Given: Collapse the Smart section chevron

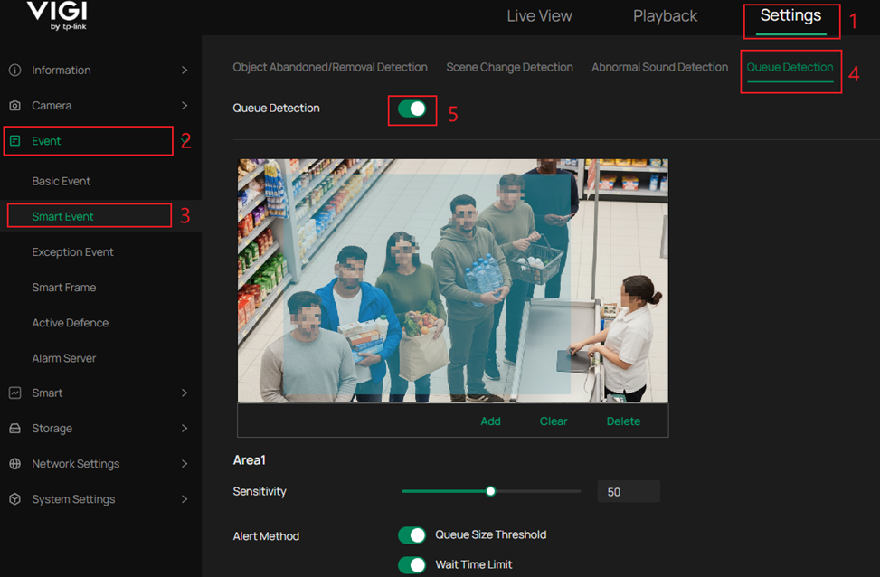Looking at the screenshot, I should coord(184,393).
